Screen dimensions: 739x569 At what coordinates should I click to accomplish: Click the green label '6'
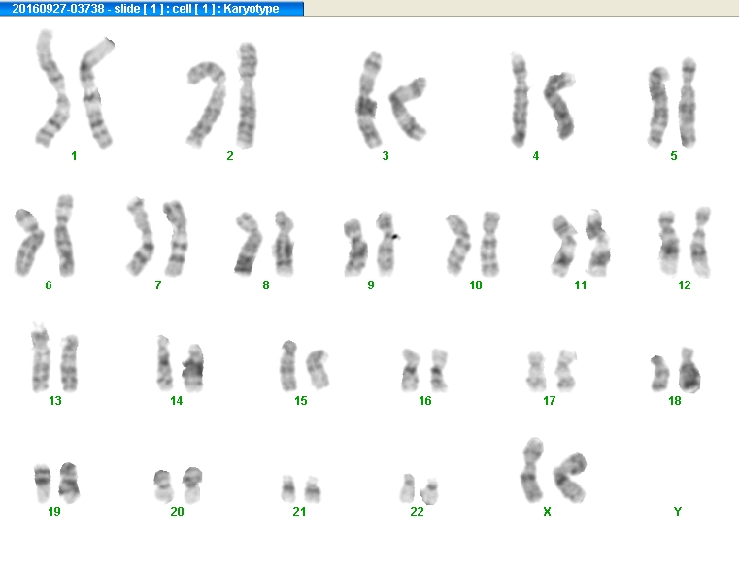(49, 285)
